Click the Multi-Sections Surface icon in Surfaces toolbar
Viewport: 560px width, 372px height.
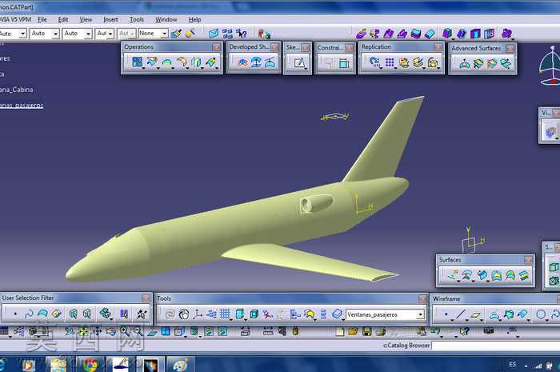click(510, 275)
